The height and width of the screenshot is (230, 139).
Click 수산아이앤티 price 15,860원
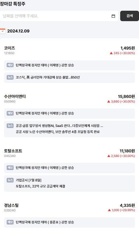(126, 96)
